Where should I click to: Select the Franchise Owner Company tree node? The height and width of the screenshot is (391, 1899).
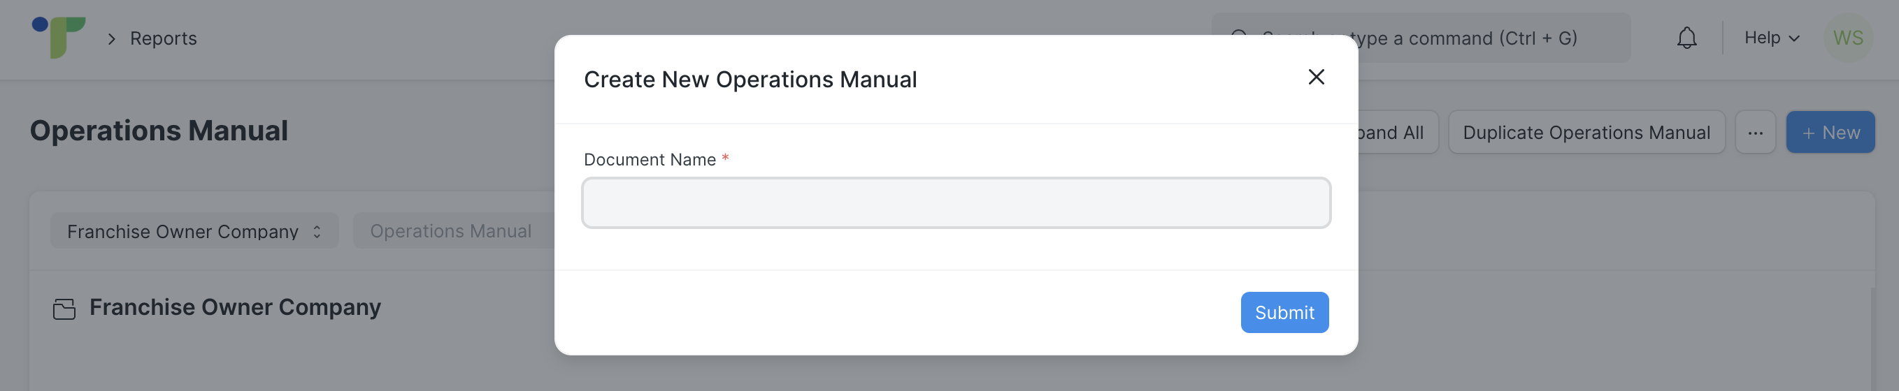click(x=235, y=307)
